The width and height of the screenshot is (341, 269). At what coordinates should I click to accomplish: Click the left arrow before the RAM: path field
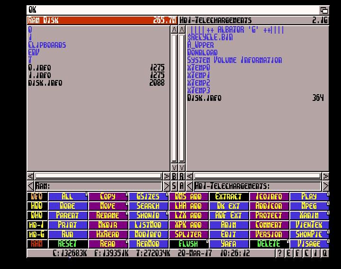pyautogui.click(x=30, y=186)
